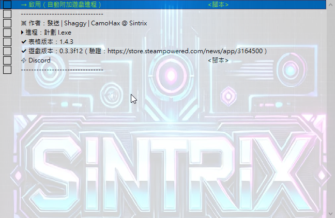The height and width of the screenshot is (218, 335).
Task: Toggle the checkbox beside the first dashed separator row
Action: tap(7, 14)
